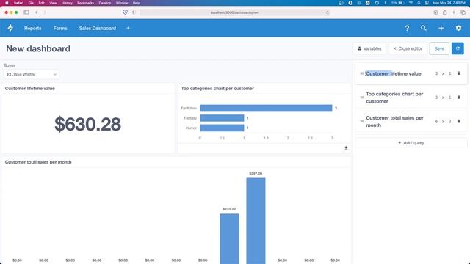The width and height of the screenshot is (470, 264).
Task: Grab the drag handle of Customer total sales
Action: tap(362, 122)
